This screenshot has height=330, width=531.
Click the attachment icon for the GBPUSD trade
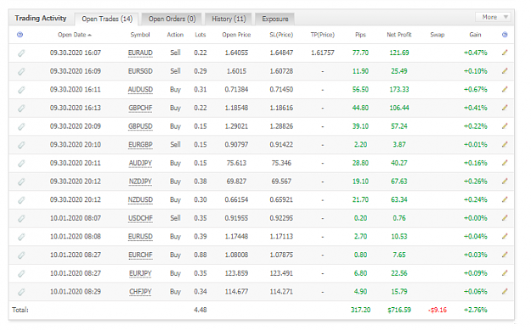[21, 126]
